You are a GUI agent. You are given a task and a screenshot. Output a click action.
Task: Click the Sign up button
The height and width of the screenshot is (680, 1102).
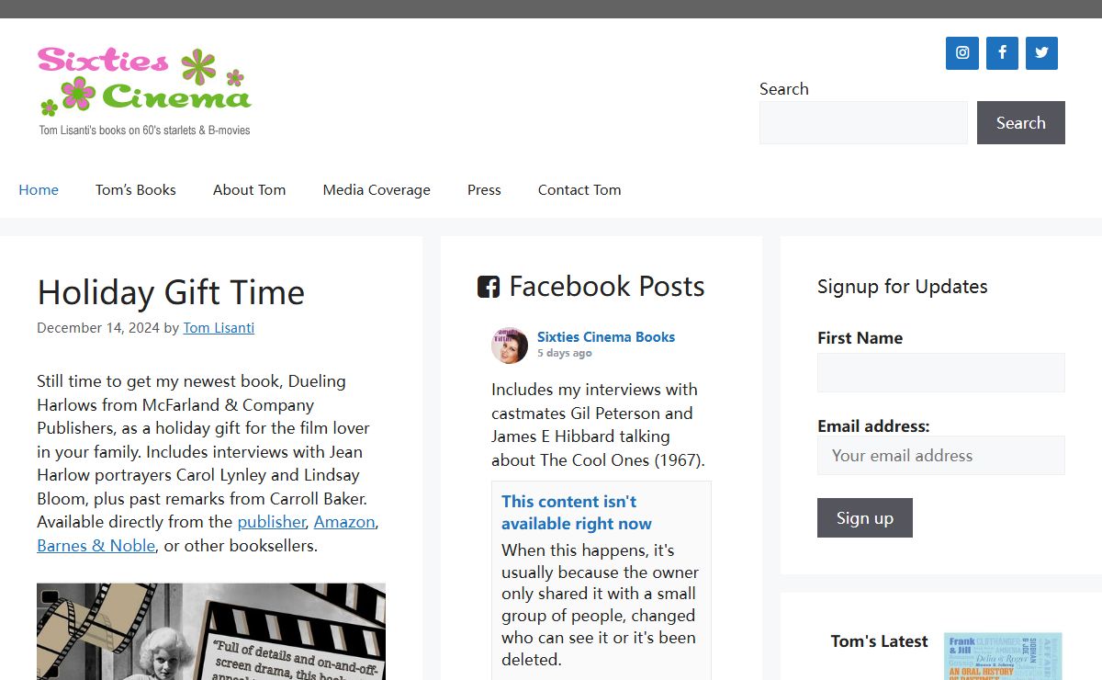point(865,517)
